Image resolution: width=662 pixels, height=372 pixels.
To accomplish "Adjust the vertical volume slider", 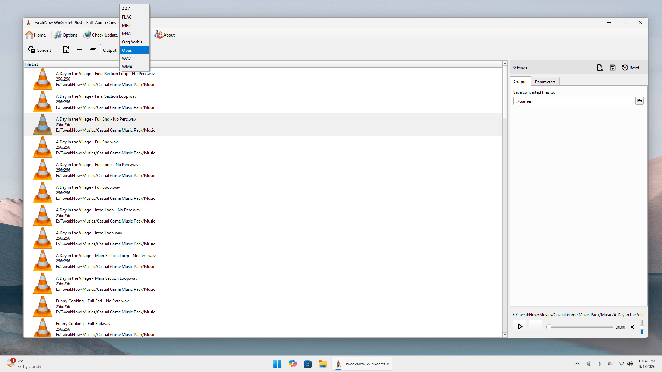I will click(x=642, y=327).
